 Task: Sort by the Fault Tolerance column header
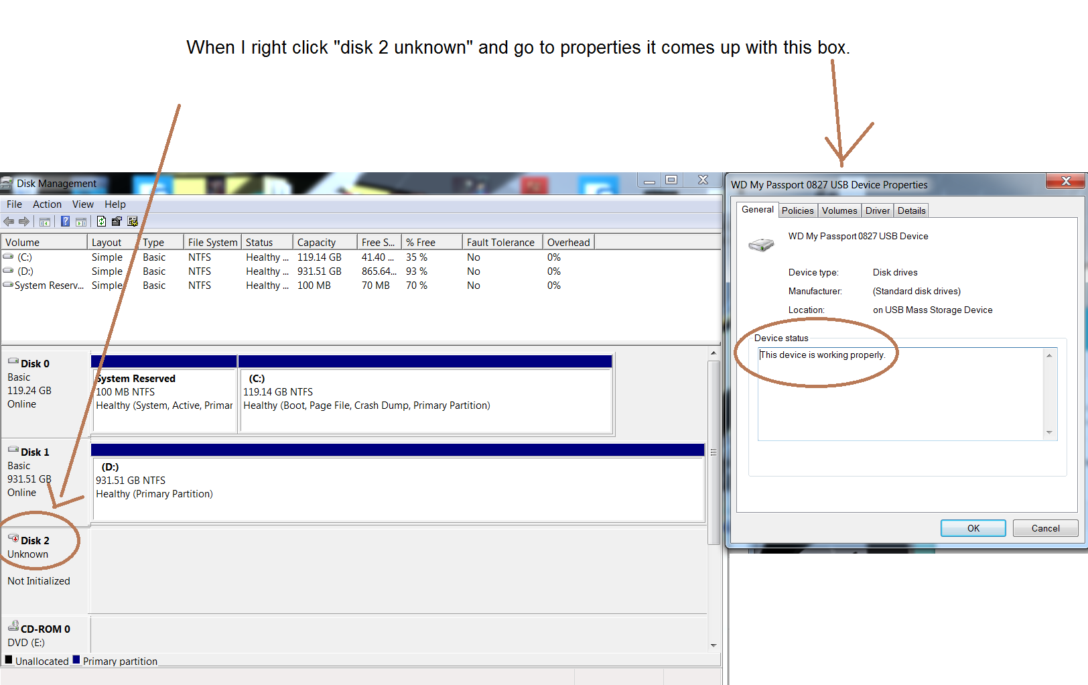[x=502, y=242]
